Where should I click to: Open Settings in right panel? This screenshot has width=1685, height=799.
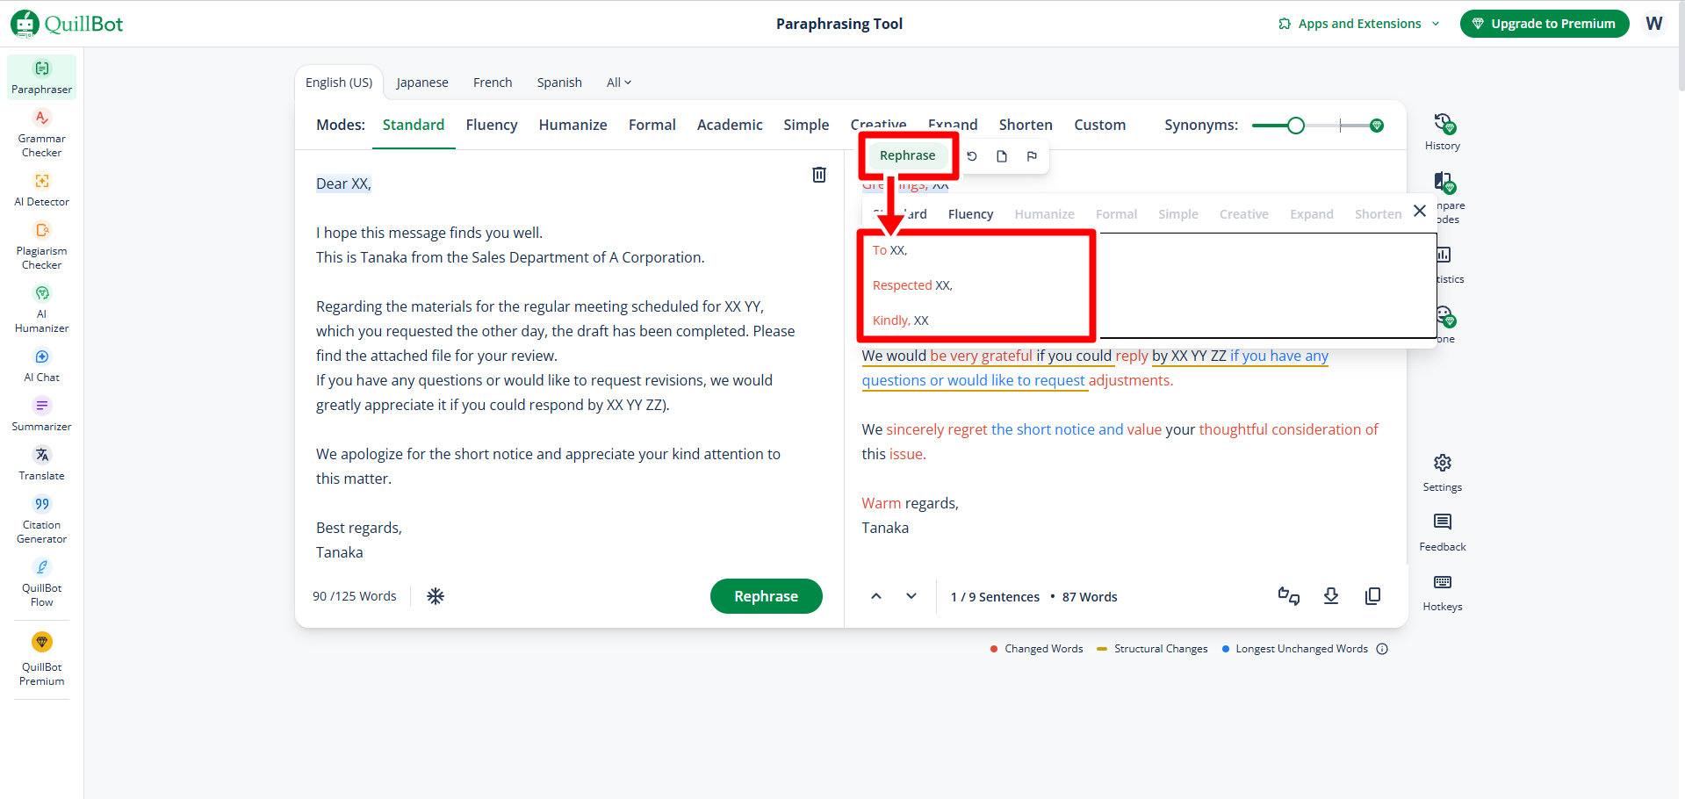(x=1443, y=473)
